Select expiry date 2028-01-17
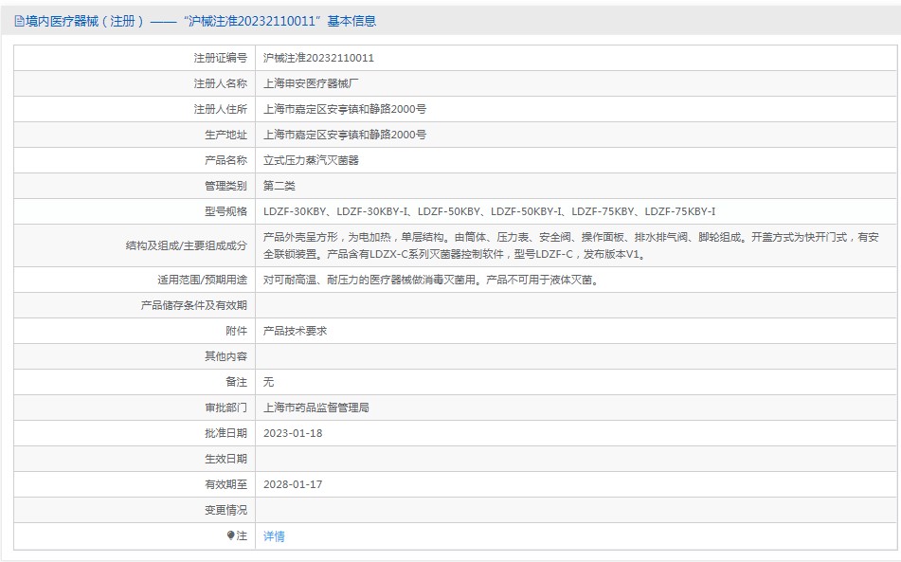 tap(293, 484)
